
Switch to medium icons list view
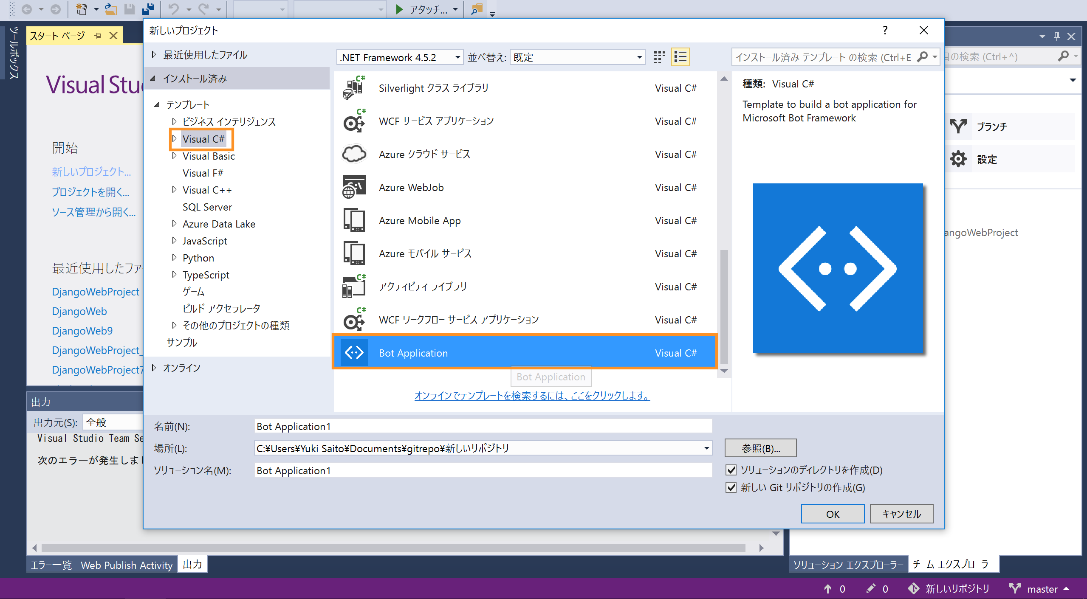click(680, 57)
